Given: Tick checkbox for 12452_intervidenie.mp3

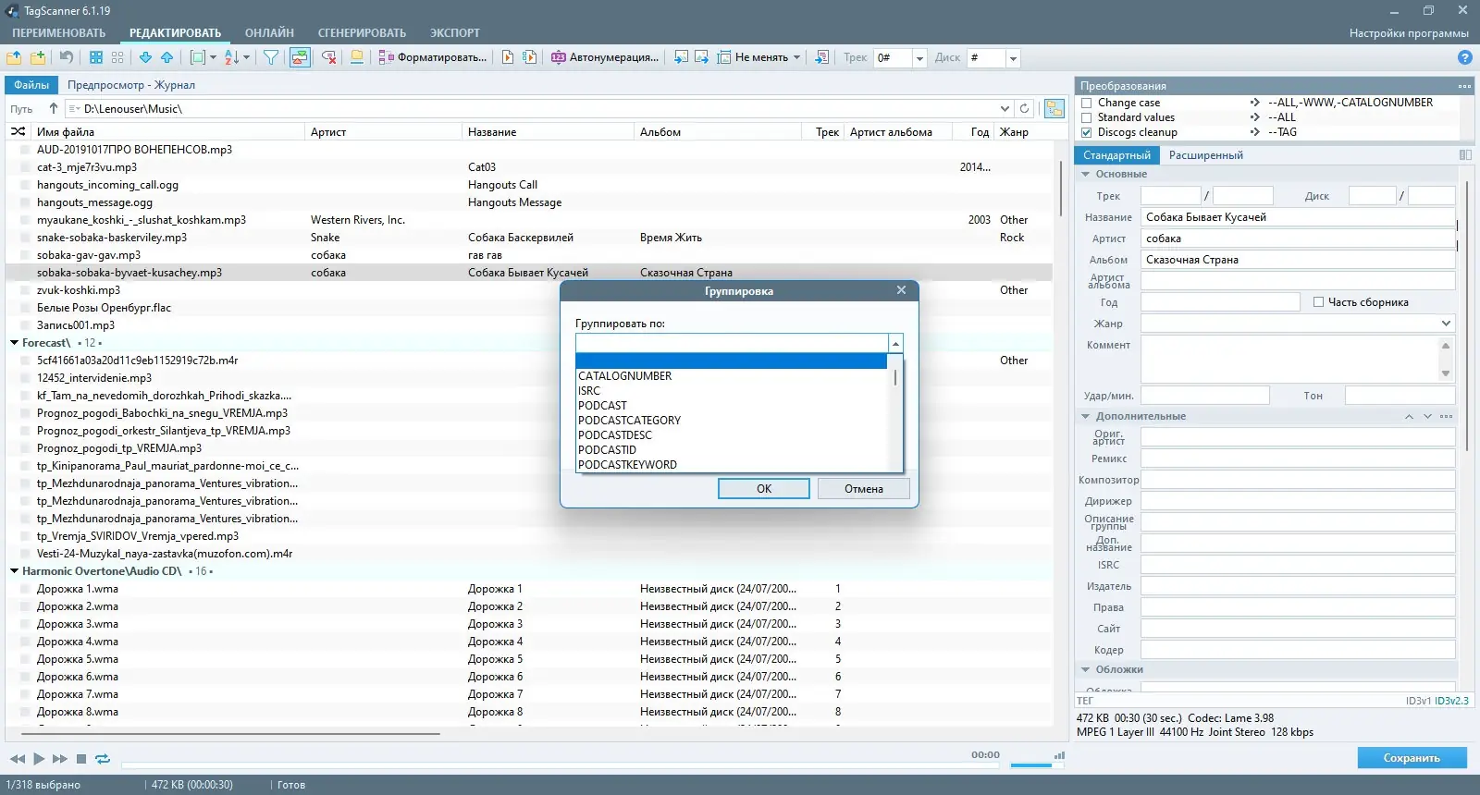Looking at the screenshot, I should tap(26, 378).
